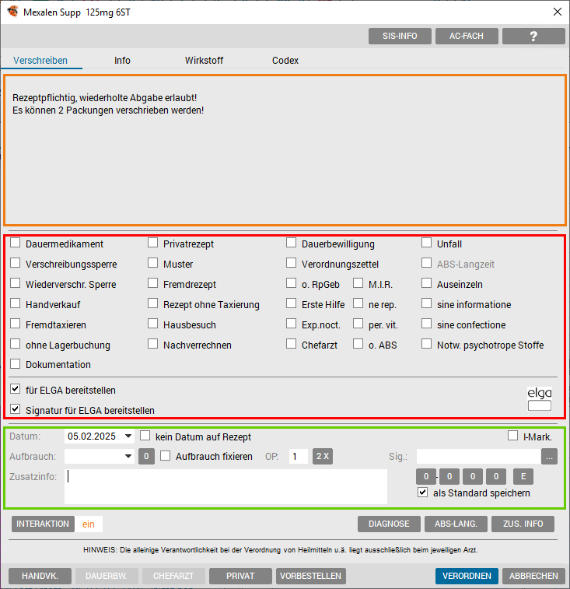Select the Verschreiben tab

[x=40, y=61]
